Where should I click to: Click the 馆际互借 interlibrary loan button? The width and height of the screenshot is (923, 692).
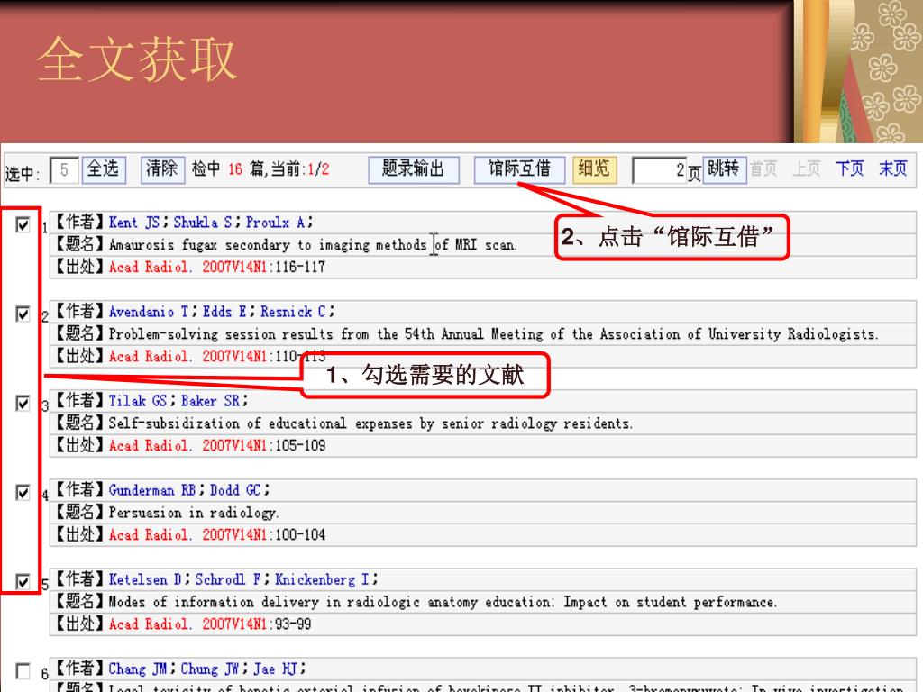[x=520, y=170]
